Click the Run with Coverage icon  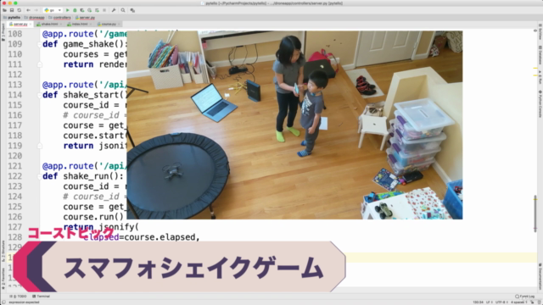(x=82, y=10)
